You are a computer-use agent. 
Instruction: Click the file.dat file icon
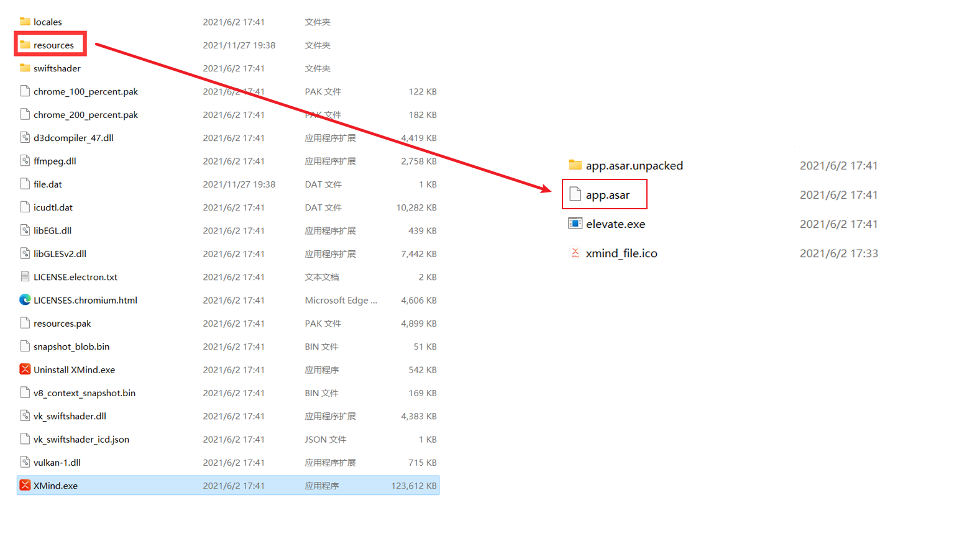(x=25, y=184)
